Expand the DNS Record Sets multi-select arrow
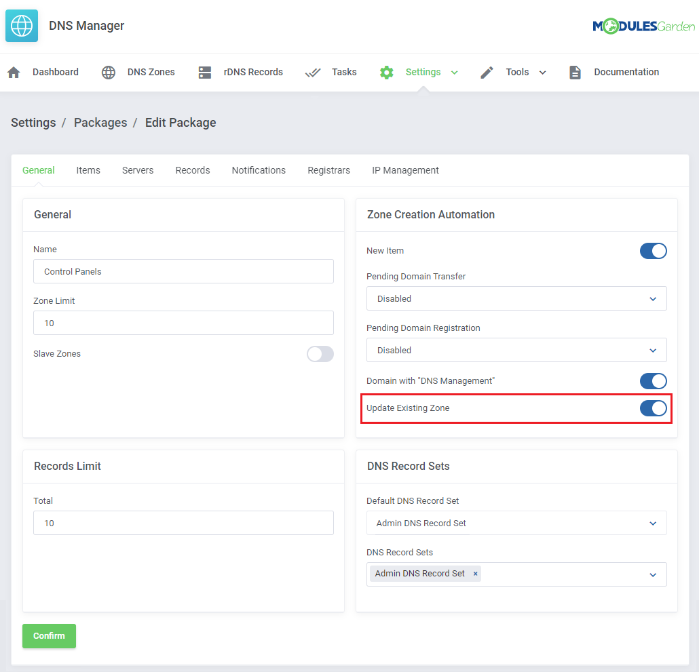699x672 pixels. point(653,574)
